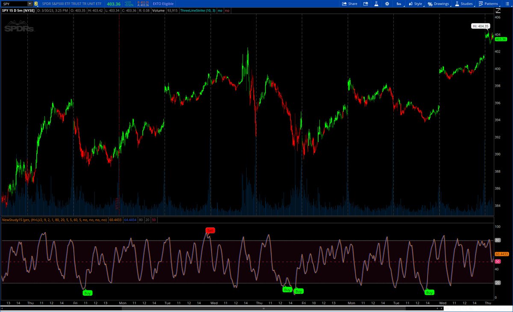Click the SPY symbol input field

pos(14,3)
